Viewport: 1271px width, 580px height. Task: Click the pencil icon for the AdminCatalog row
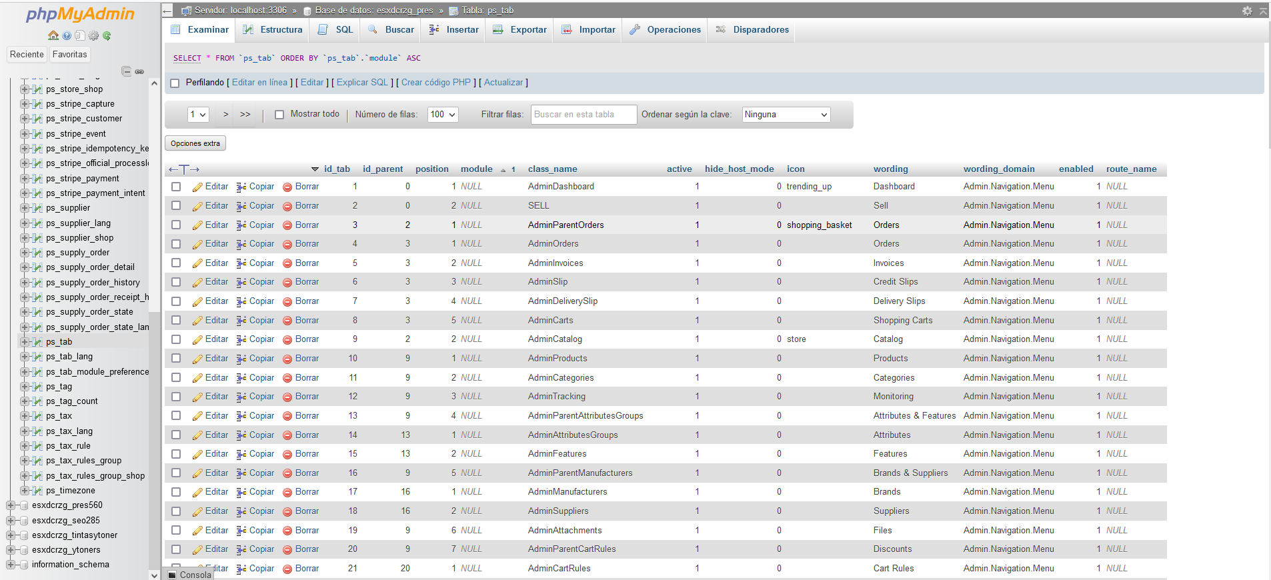tap(197, 340)
